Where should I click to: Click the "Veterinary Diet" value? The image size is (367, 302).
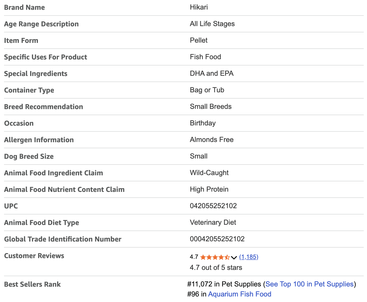[x=213, y=222]
